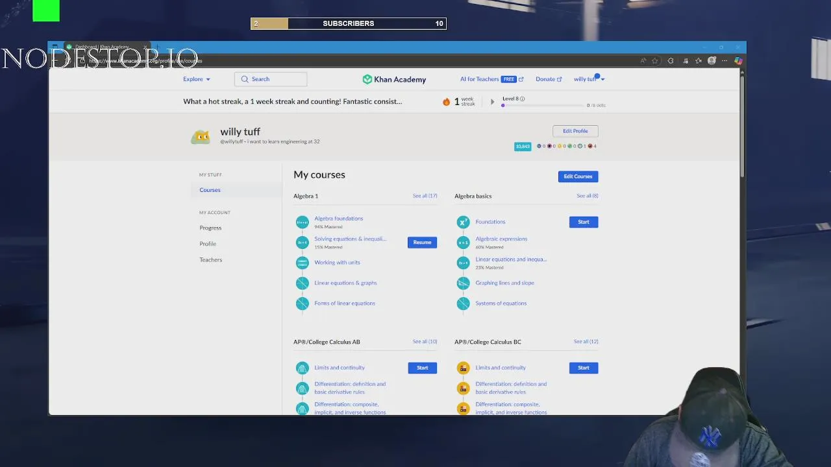Open See all (17) for Algebra 1
Viewport: 831px width, 467px height.
click(x=425, y=196)
